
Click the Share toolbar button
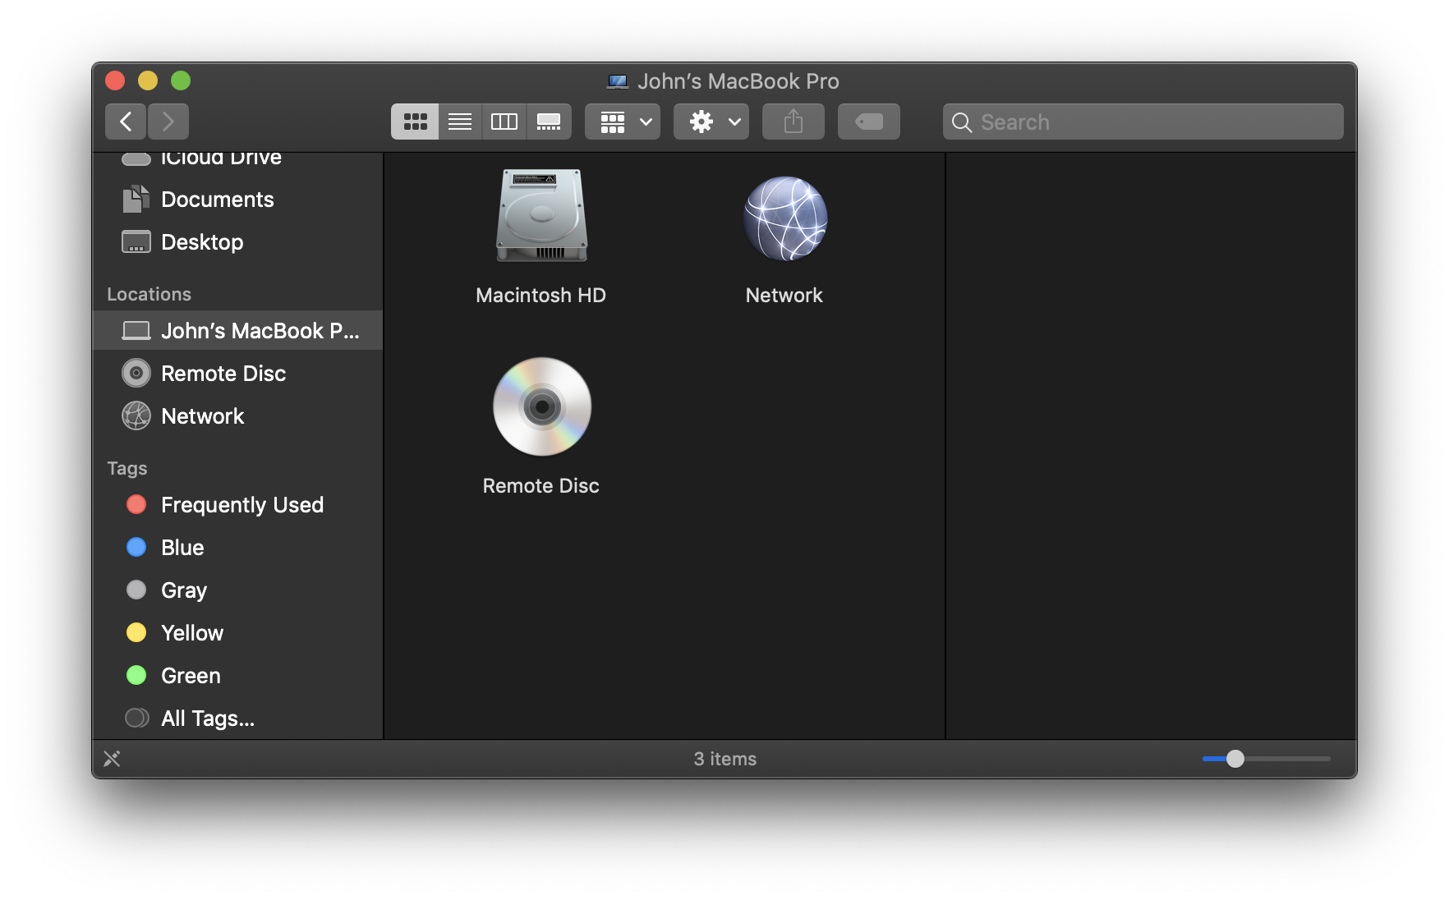pos(793,122)
